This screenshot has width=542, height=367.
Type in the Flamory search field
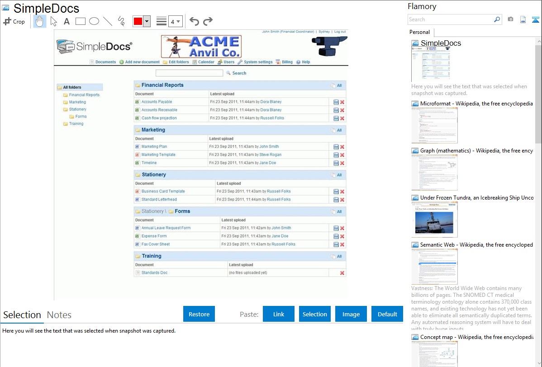click(450, 19)
